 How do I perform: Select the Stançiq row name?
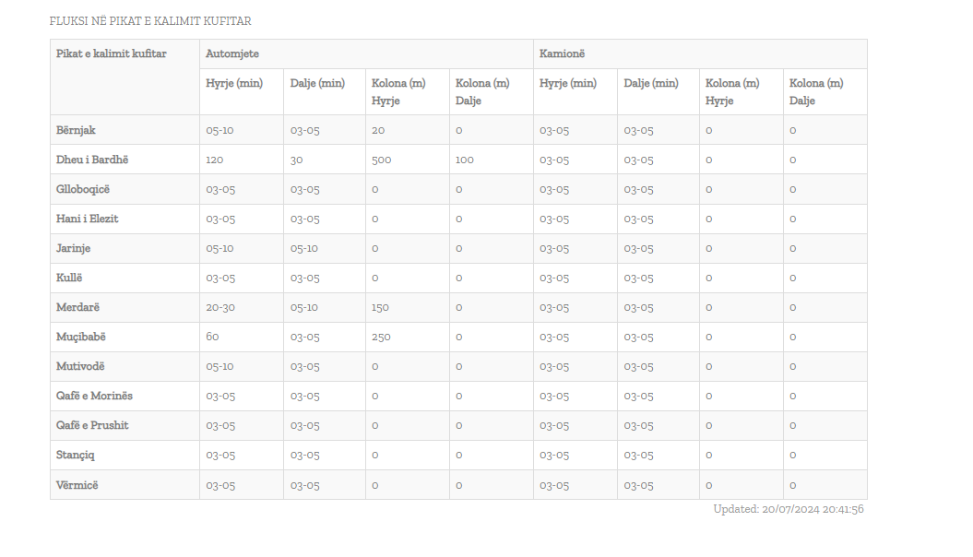point(75,455)
